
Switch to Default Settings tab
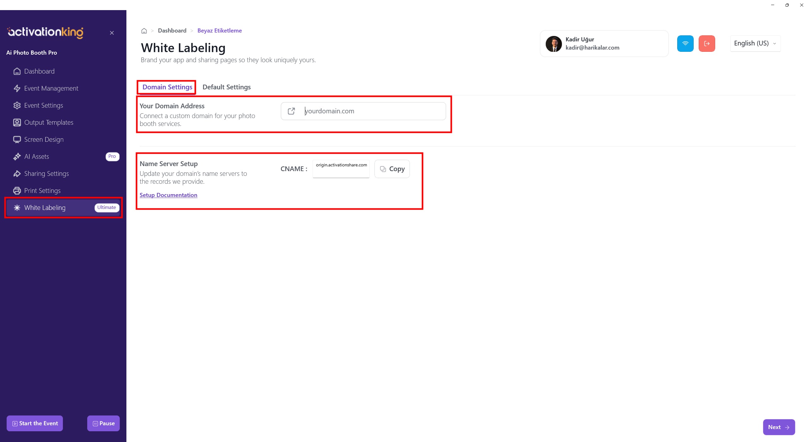pos(227,87)
